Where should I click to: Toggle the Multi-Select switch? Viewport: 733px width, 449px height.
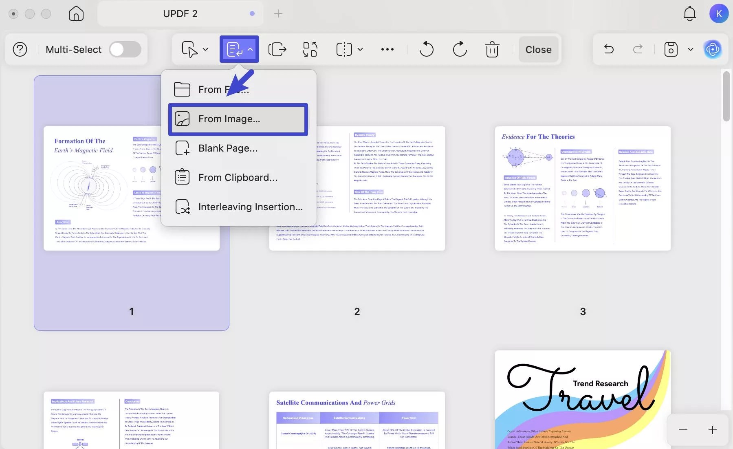click(x=125, y=49)
